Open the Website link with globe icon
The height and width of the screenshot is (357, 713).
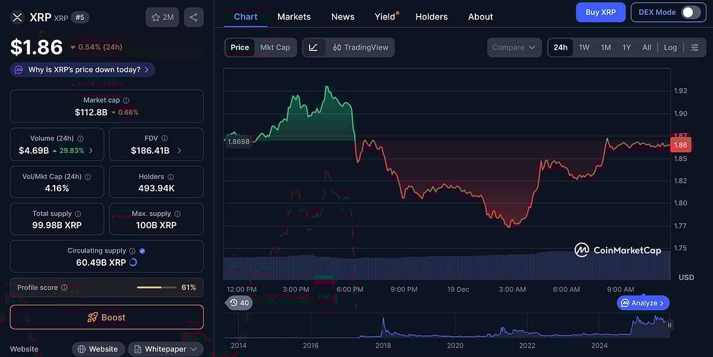tap(98, 349)
